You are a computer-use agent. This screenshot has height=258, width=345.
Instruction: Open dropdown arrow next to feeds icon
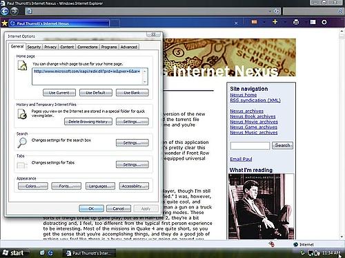point(264,22)
